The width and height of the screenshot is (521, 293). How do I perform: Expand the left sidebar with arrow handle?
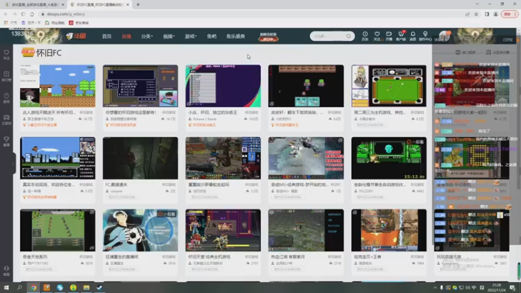[x=14, y=163]
